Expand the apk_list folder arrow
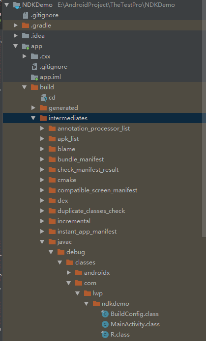The image size is (206, 341). point(42,139)
